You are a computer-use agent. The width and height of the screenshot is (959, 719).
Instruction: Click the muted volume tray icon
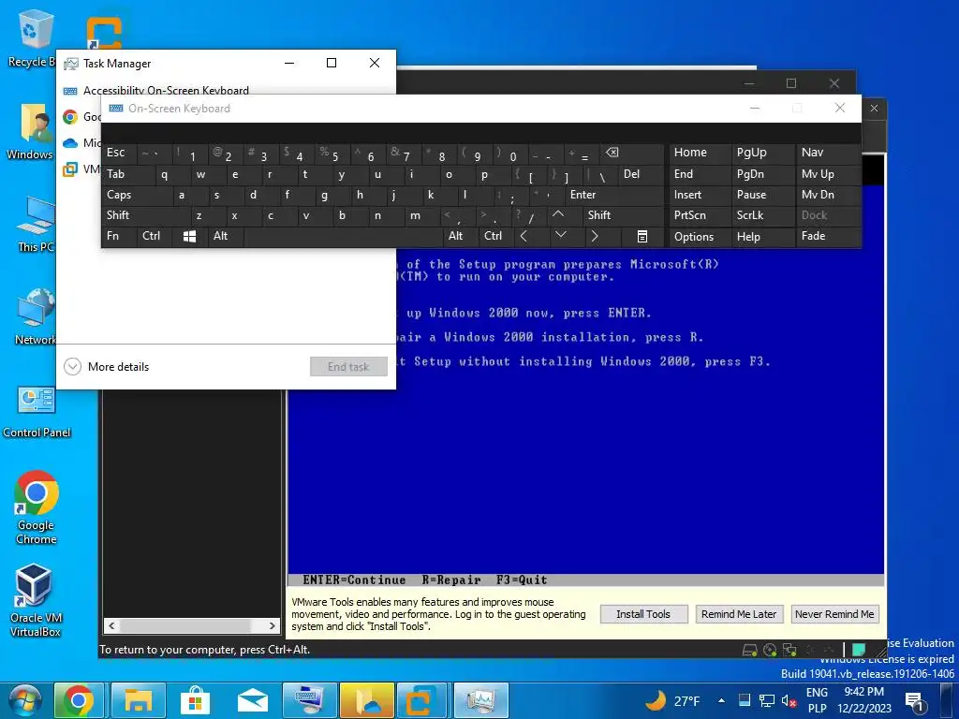pos(789,700)
